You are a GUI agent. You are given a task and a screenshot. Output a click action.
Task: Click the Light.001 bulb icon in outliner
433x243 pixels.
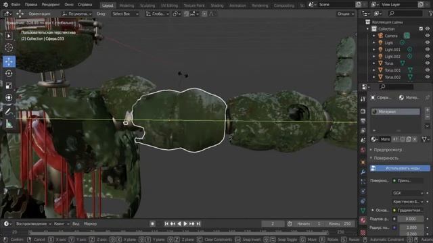[x=380, y=49]
